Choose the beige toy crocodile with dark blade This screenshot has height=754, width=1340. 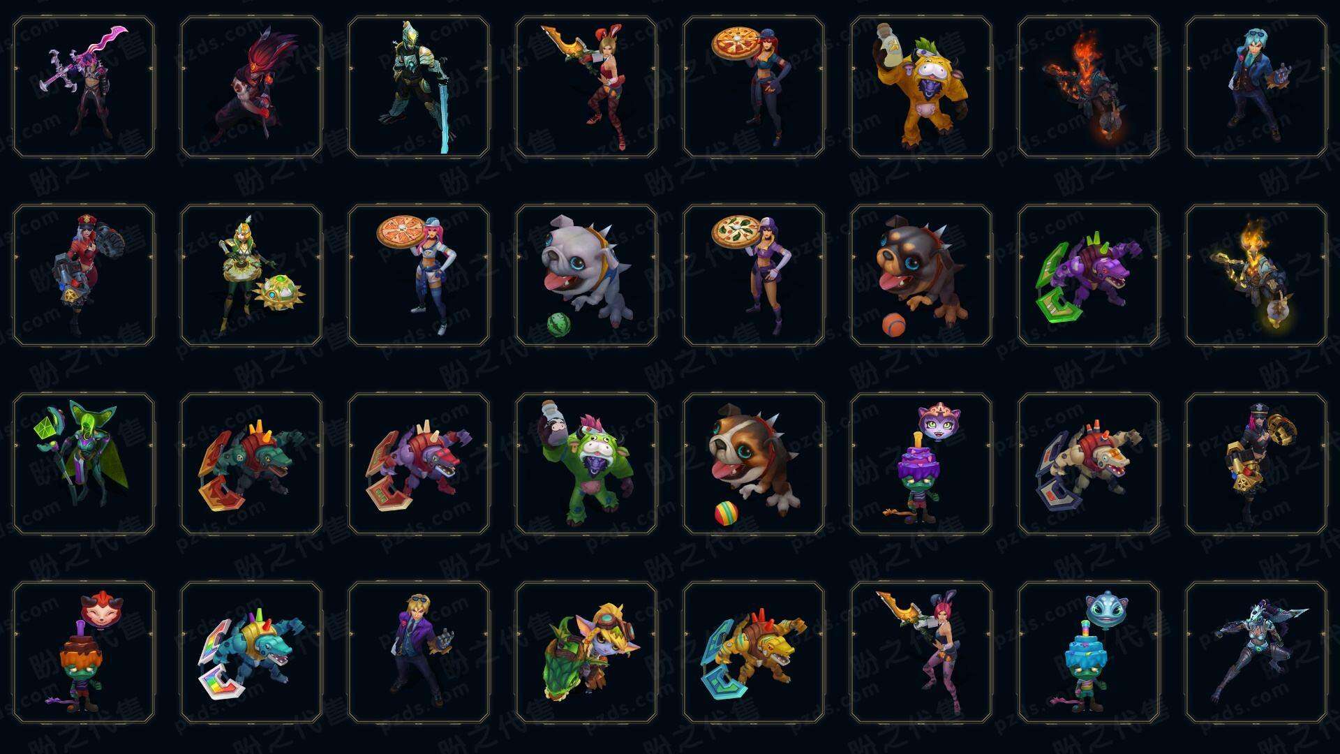1089,464
